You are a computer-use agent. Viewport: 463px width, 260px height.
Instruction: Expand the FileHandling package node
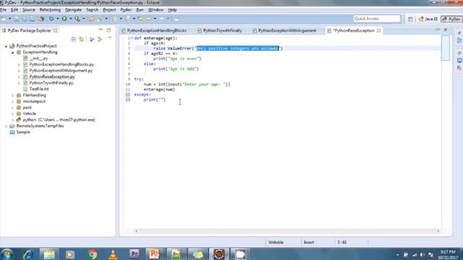[12, 95]
